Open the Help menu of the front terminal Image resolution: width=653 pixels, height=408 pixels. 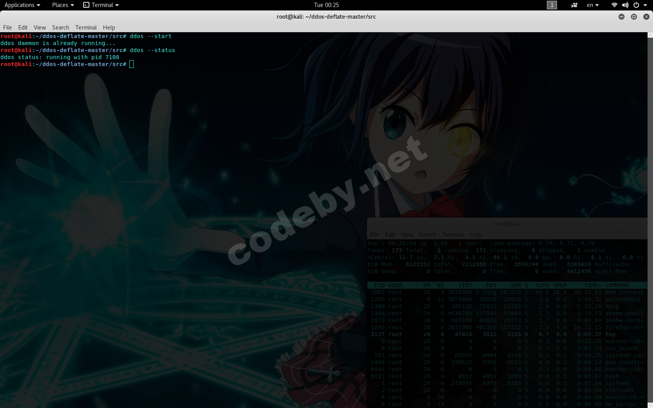click(109, 28)
